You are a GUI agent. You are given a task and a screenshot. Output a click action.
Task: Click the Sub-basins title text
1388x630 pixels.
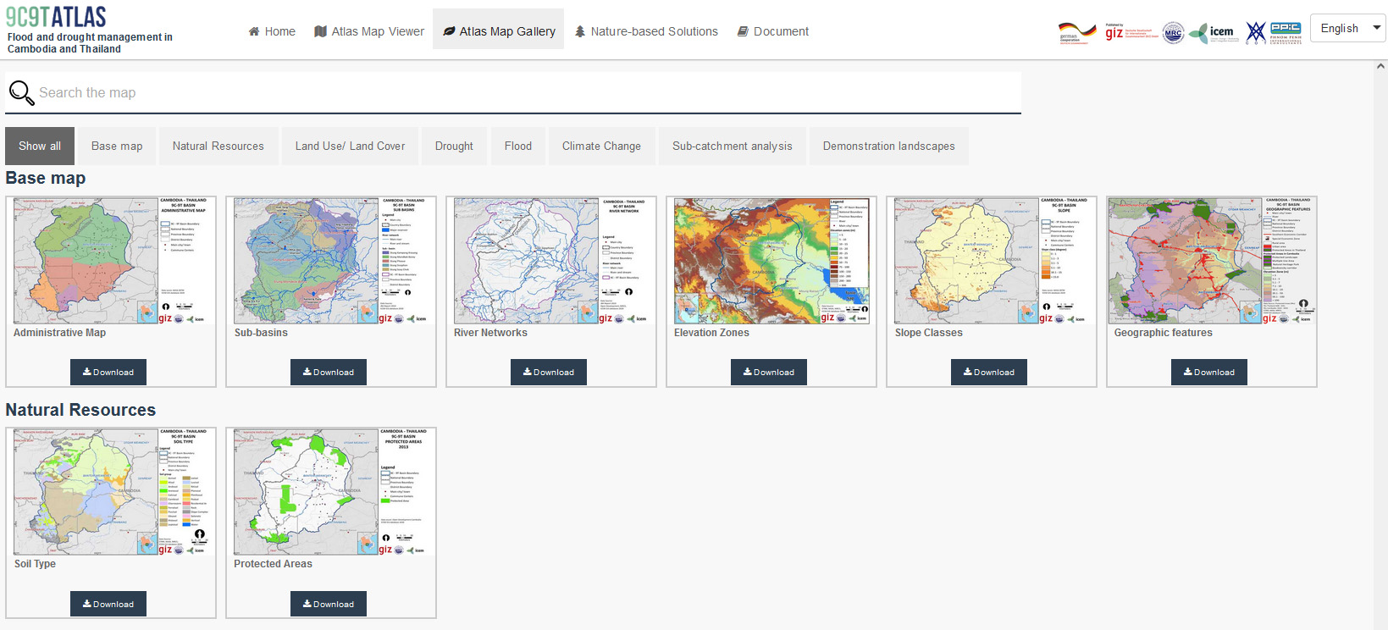(261, 333)
